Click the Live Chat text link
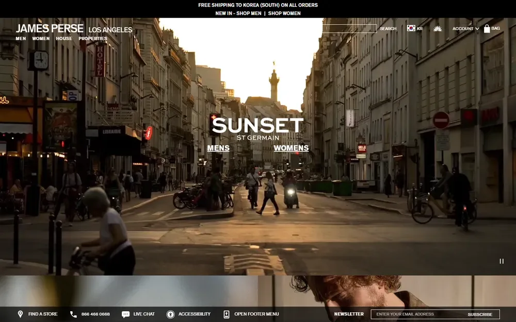 [x=144, y=314]
